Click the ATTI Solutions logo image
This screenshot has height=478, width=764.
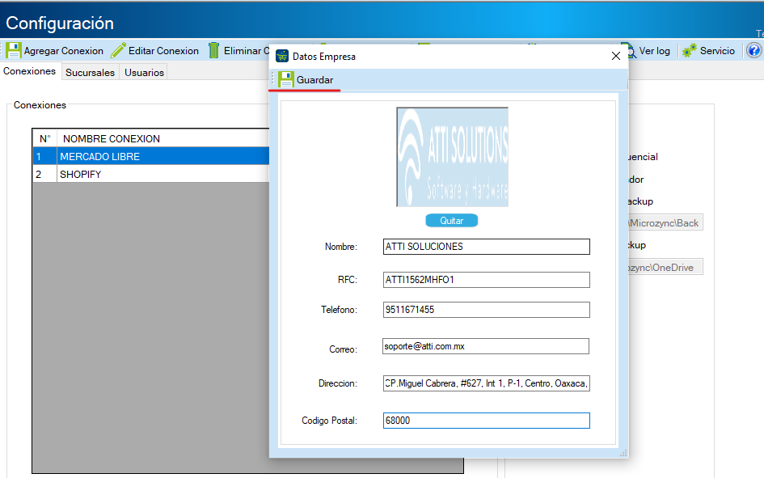(x=453, y=157)
